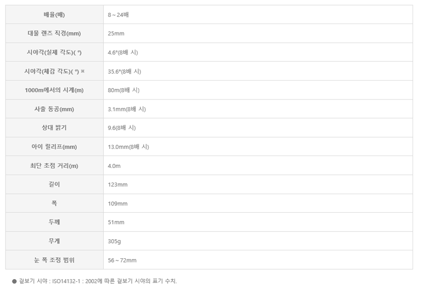The height and width of the screenshot is (292, 421).
Task: Select the 123mm length value
Action: pos(118,184)
